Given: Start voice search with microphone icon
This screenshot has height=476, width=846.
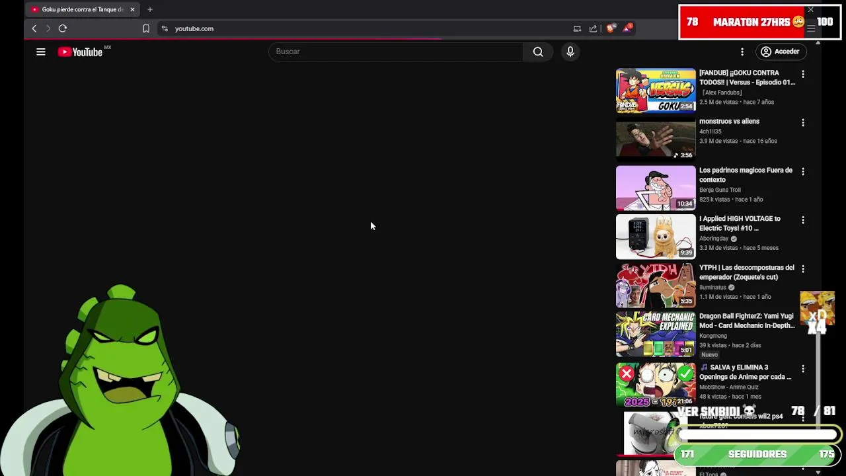Looking at the screenshot, I should click(570, 52).
